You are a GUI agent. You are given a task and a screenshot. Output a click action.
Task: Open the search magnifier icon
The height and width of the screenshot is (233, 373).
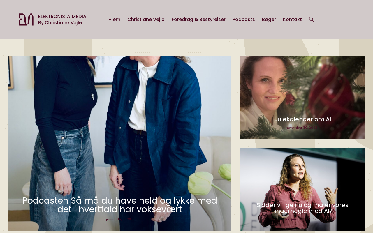coord(311,20)
